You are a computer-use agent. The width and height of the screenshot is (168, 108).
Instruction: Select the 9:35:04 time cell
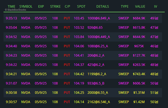(x=11, y=28)
